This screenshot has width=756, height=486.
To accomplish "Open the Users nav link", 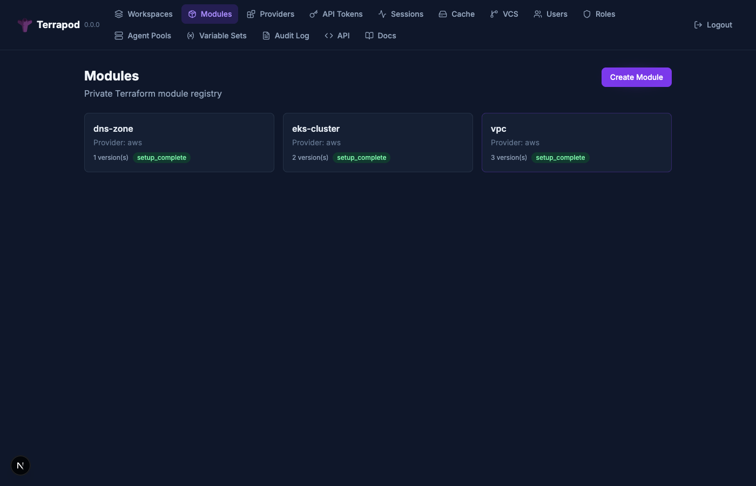I will point(550,14).
